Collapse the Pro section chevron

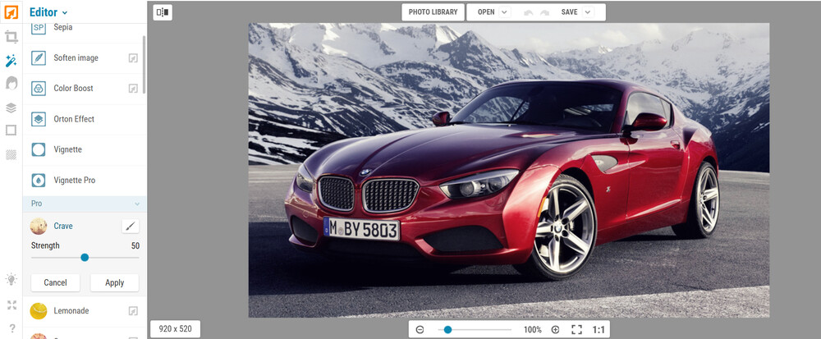point(137,204)
